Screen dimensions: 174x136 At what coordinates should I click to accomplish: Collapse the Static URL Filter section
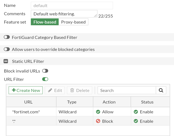[x=6, y=61]
